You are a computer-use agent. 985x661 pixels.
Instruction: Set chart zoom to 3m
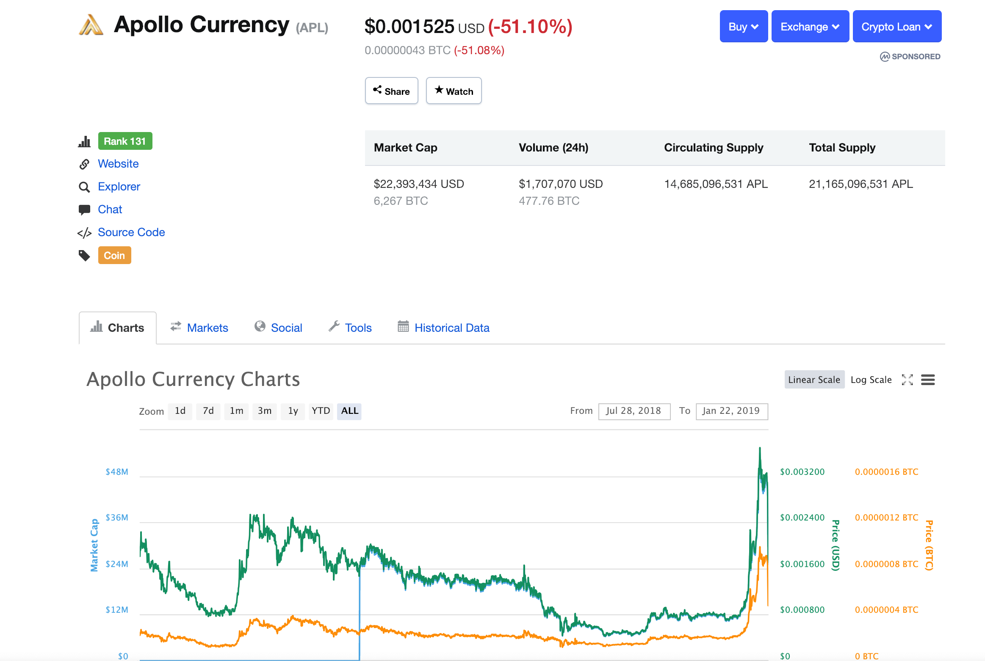pyautogui.click(x=264, y=411)
